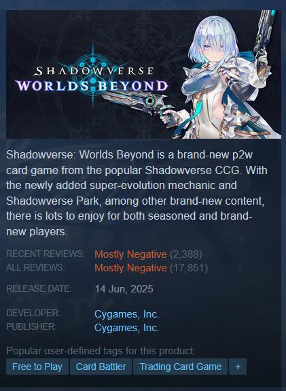Open the developer Cygames, Inc. link
Image resolution: width=286 pixels, height=391 pixels.
click(x=126, y=314)
